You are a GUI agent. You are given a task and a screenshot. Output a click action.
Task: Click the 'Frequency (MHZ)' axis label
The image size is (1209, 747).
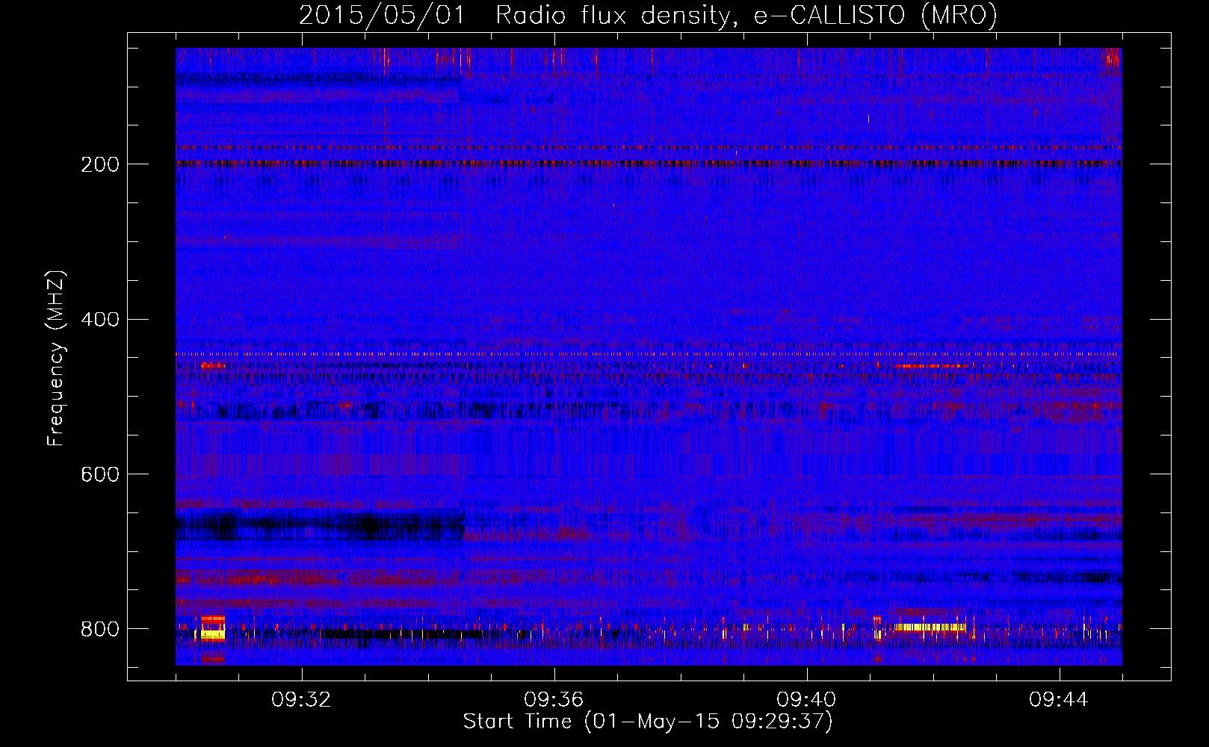click(56, 359)
